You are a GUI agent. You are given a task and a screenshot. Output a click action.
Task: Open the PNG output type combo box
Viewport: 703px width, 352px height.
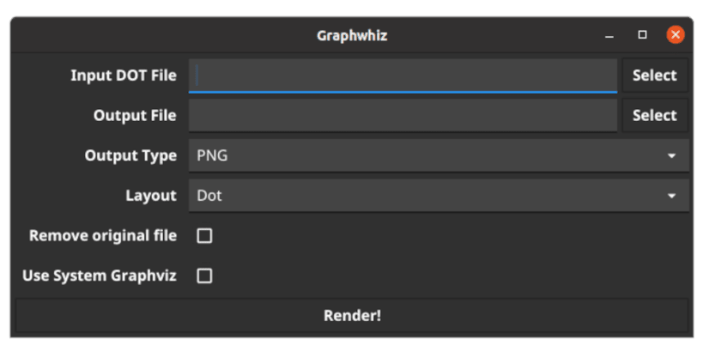(x=429, y=156)
